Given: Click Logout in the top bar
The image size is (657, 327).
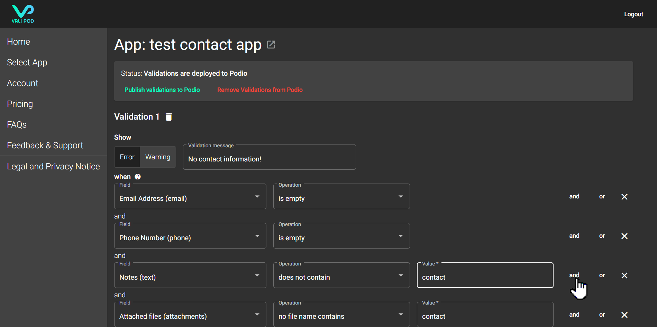Looking at the screenshot, I should point(633,14).
